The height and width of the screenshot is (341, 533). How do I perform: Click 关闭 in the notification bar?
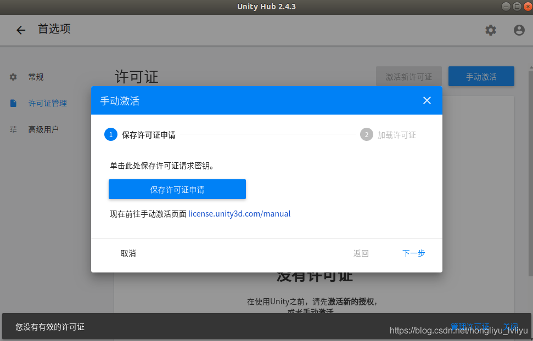(510, 326)
